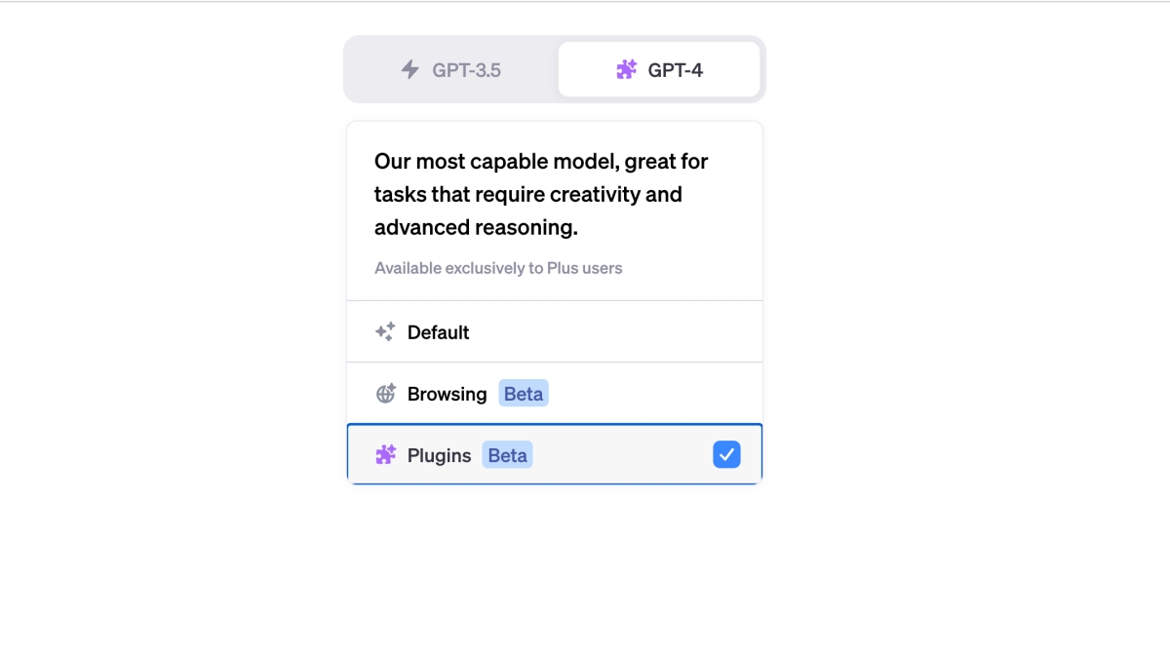Select the GPT-4 model tab label
The width and height of the screenshot is (1170, 655).
point(675,70)
